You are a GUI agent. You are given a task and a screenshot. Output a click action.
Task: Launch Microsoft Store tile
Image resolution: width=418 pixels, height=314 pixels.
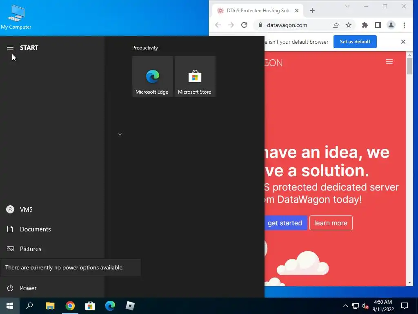[195, 76]
